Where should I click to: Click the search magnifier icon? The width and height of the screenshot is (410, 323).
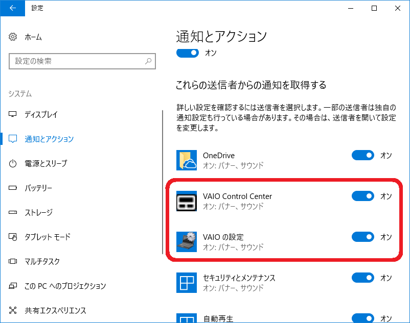click(148, 61)
